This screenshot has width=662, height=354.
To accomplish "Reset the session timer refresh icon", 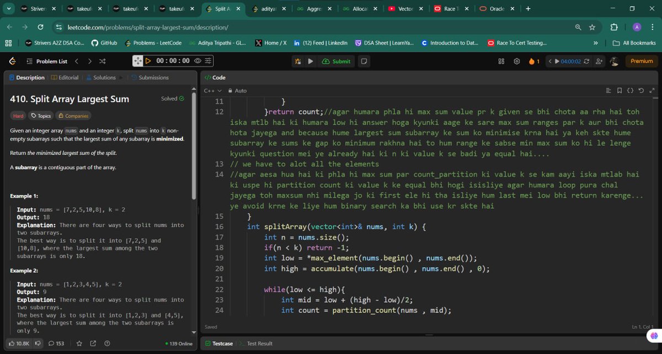I will click(x=586, y=61).
